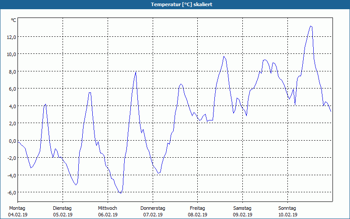Select the 0,0 y-axis value
Screen dimensions: 350x219
[12, 141]
